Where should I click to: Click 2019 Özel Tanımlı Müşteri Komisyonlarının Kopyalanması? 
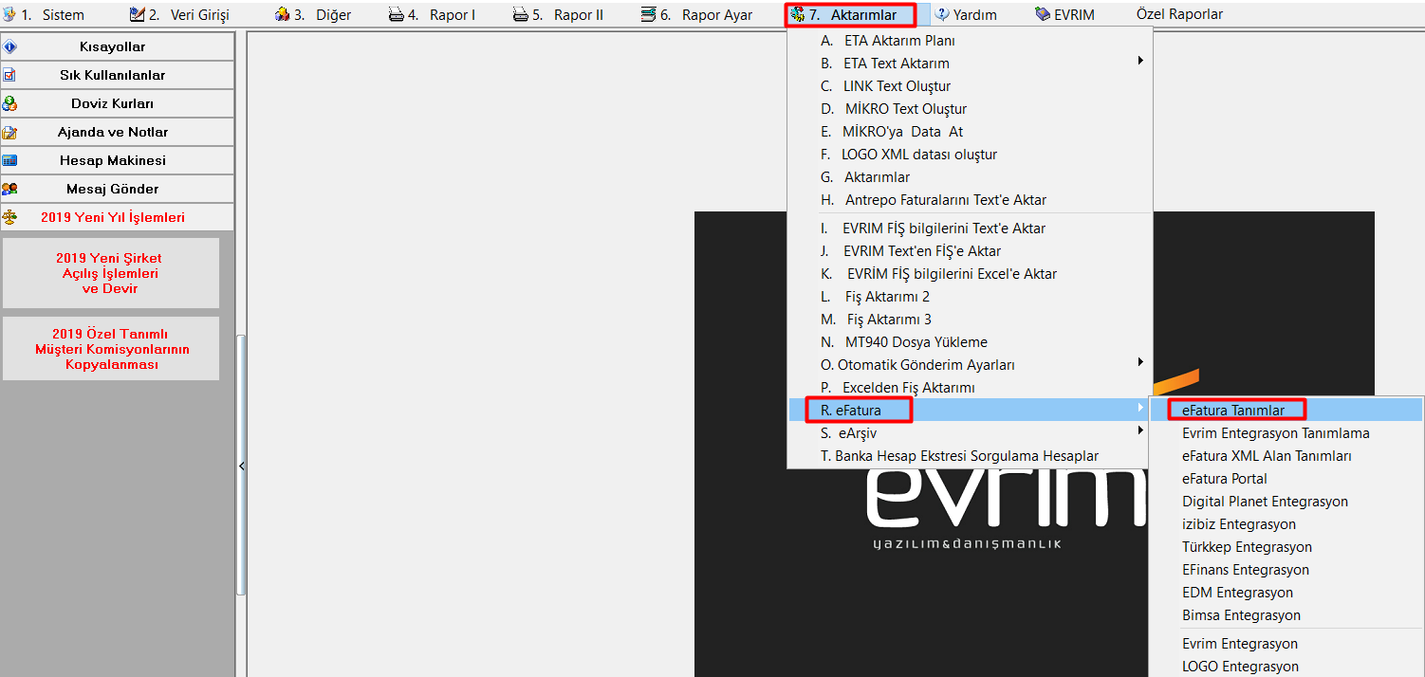(110, 349)
